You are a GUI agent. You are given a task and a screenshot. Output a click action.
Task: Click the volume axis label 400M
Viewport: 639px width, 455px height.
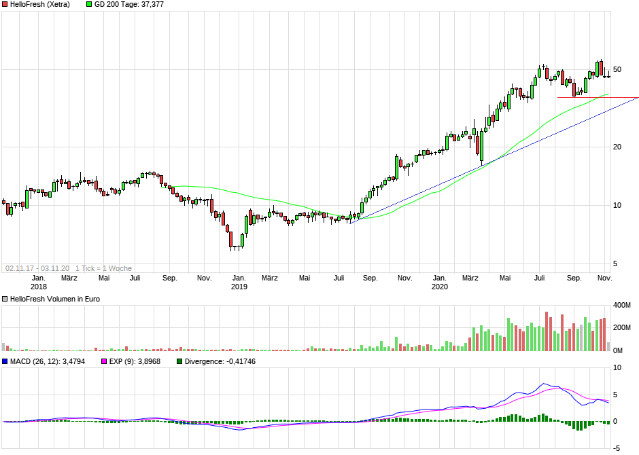click(x=622, y=305)
